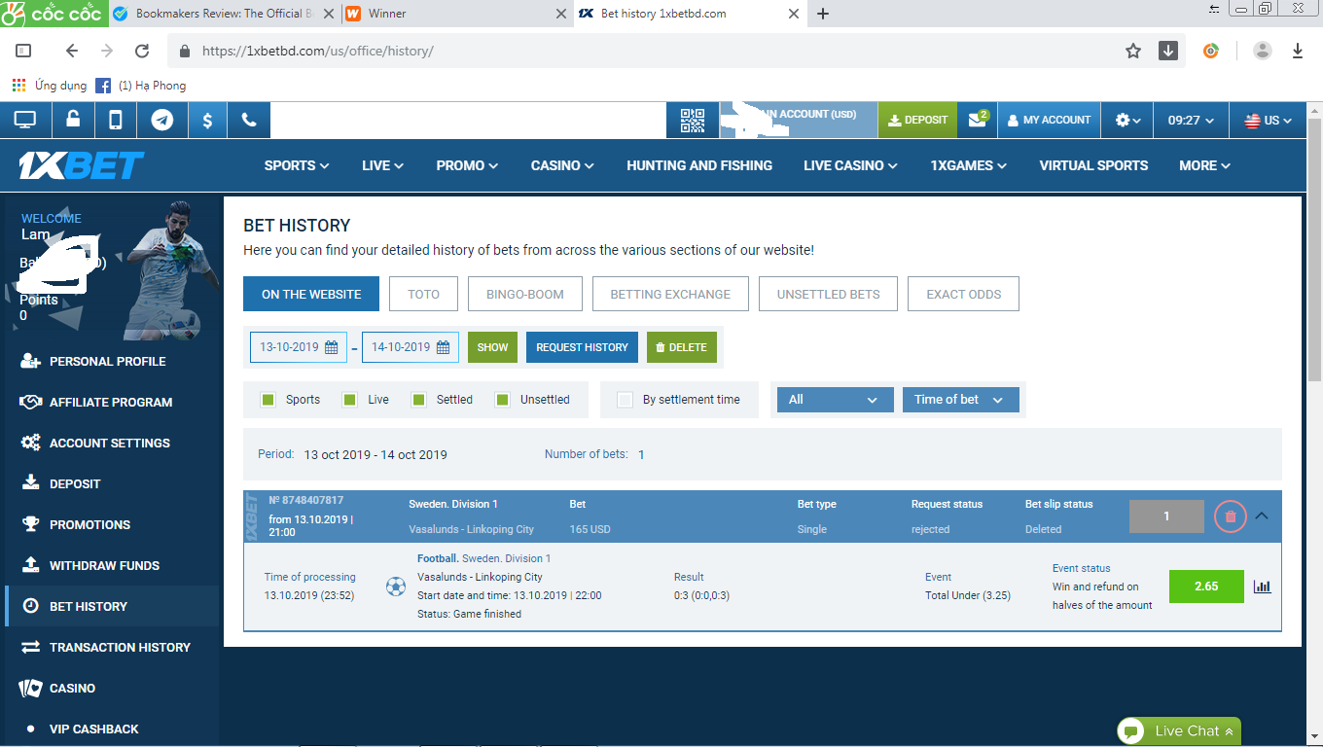
Task: Delete bet slip with the red trash icon
Action: point(1231,516)
